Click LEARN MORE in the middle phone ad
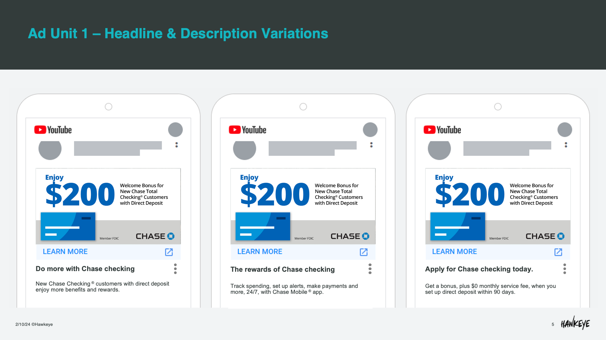This screenshot has width=606, height=340. [260, 252]
